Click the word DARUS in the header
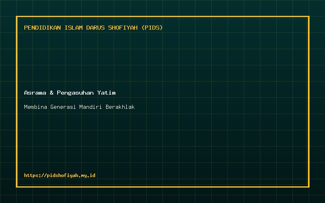This screenshot has height=203, width=325. 95,28
